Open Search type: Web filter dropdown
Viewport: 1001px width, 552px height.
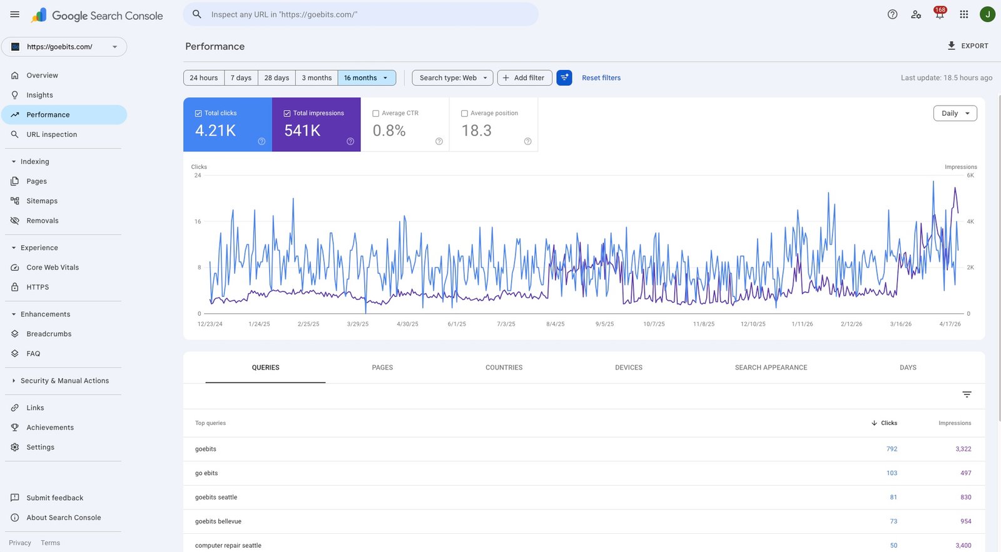point(452,78)
